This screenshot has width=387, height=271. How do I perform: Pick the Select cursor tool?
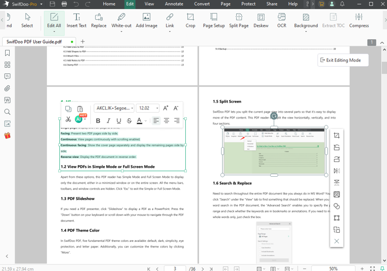tap(27, 21)
